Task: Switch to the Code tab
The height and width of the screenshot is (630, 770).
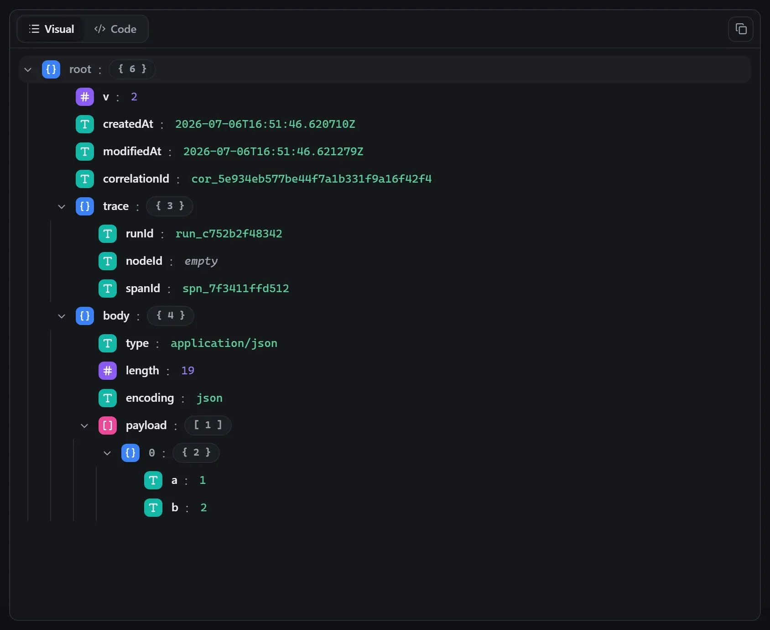Action: 115,29
